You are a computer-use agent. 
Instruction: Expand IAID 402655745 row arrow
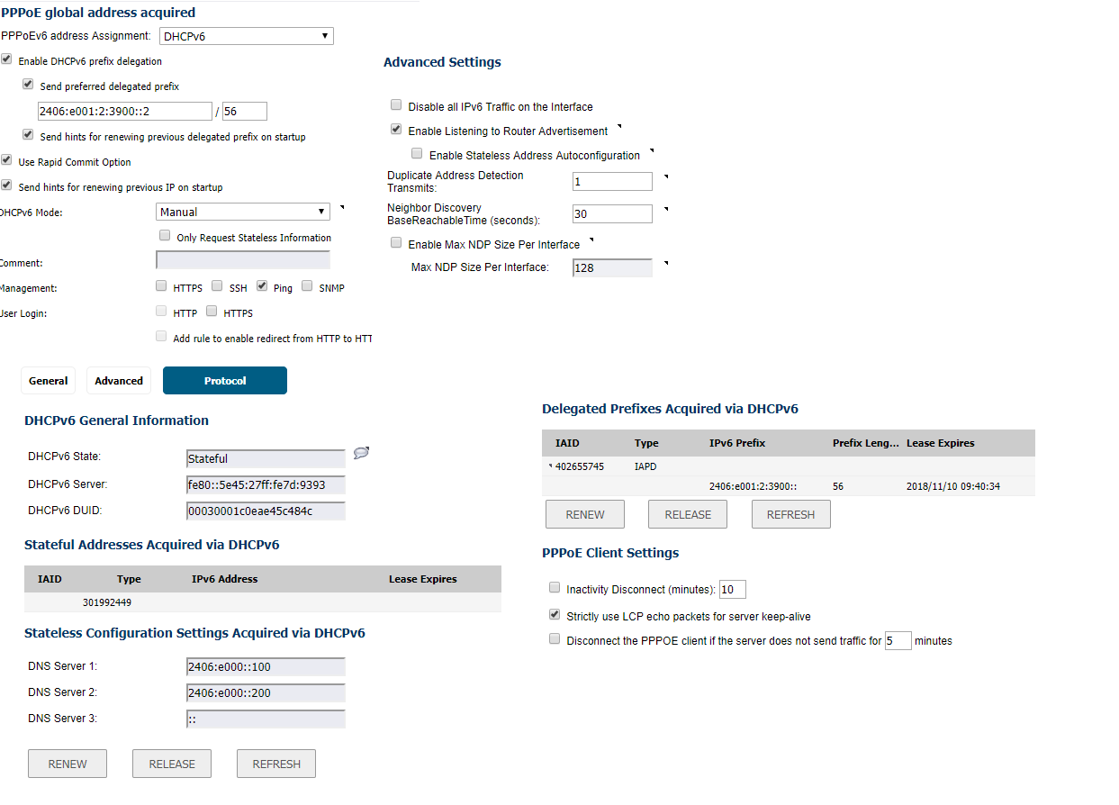[x=550, y=466]
